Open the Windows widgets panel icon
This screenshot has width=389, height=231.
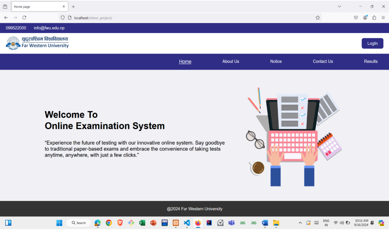[8, 223]
